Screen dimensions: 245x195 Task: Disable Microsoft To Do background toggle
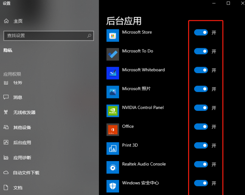(x=201, y=51)
